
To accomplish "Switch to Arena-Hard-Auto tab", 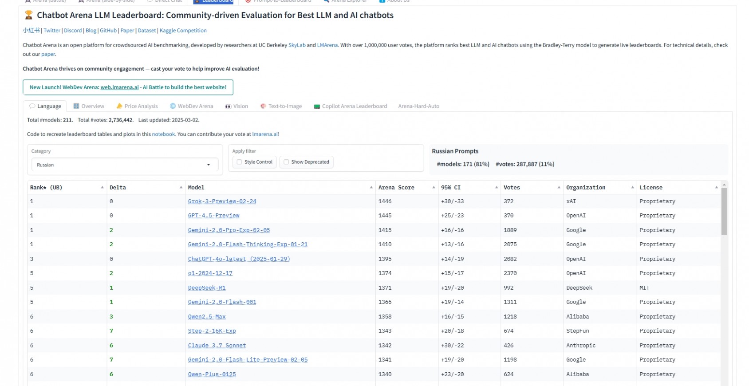I will click(418, 106).
